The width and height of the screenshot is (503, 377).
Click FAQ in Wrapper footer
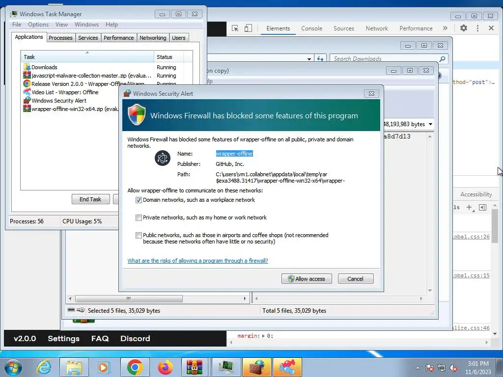pos(100,339)
